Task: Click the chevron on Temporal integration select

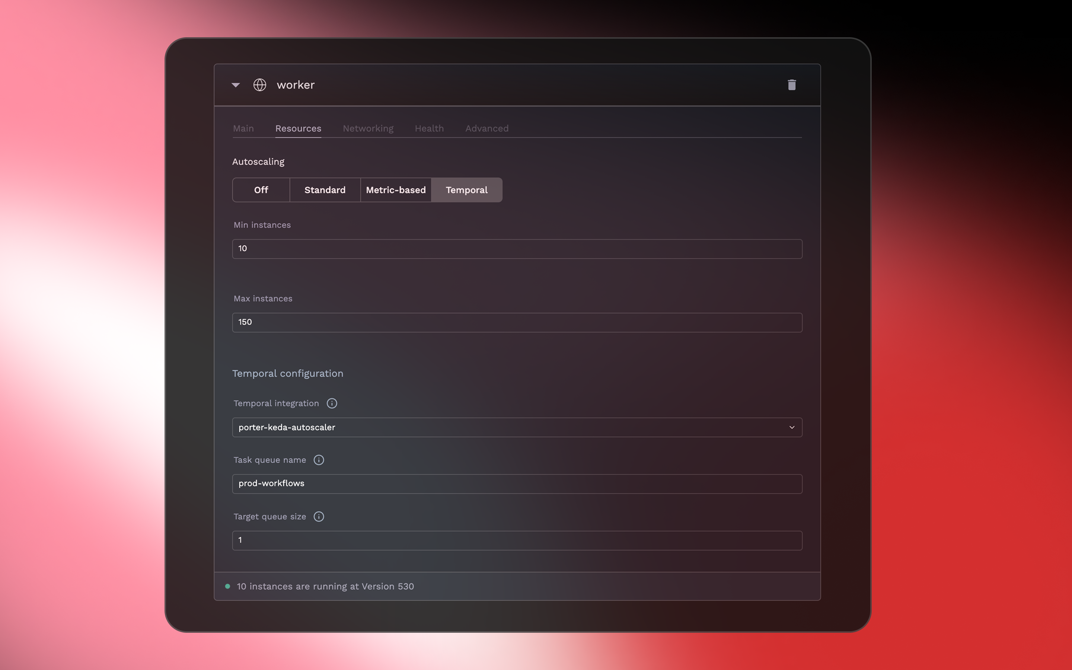Action: tap(792, 427)
